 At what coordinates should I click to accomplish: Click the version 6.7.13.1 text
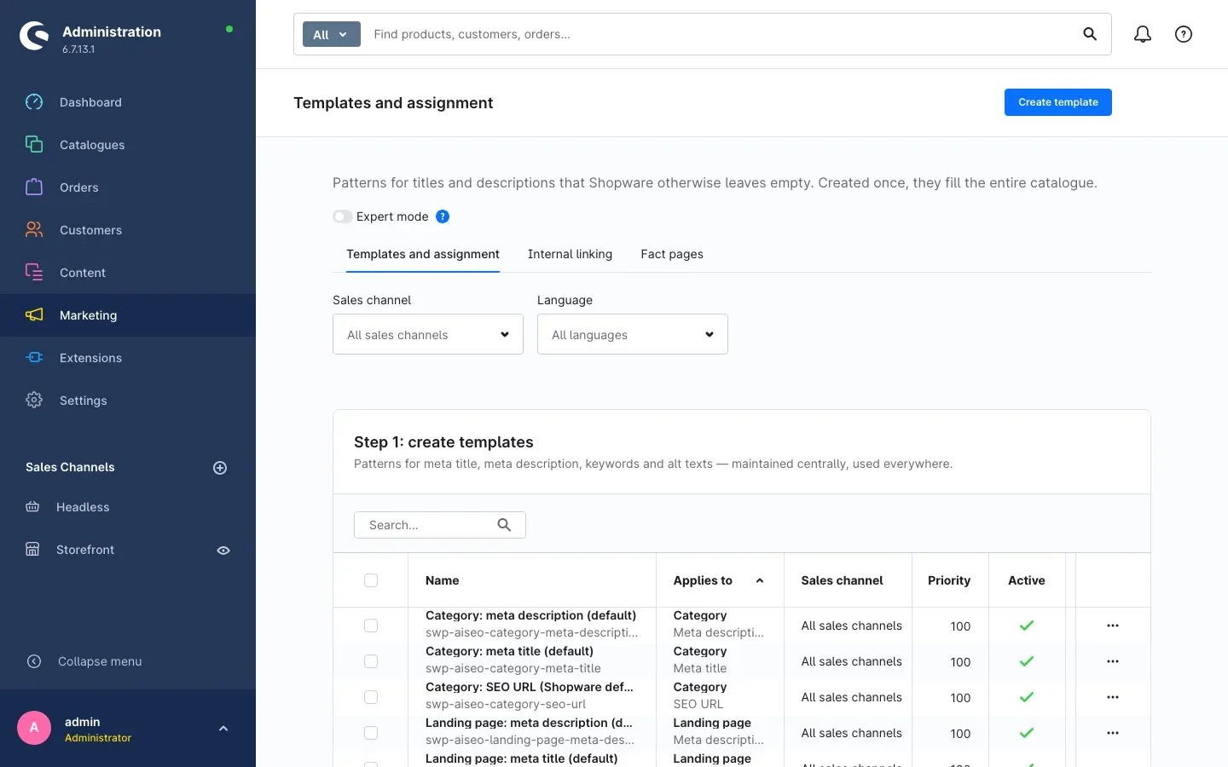click(x=78, y=49)
